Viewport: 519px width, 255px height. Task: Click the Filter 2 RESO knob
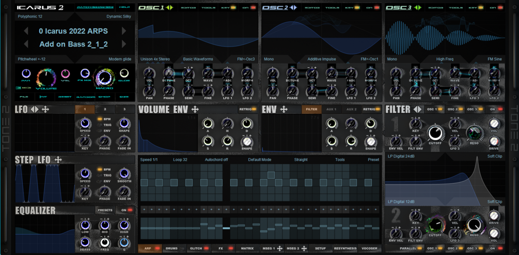(474, 224)
